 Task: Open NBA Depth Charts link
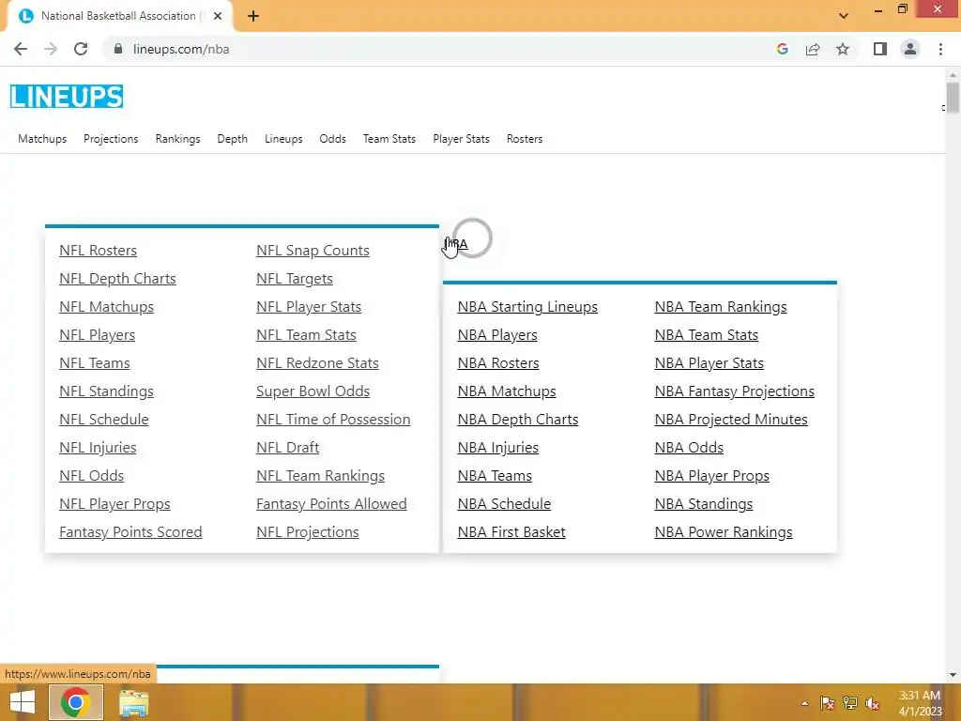pos(518,420)
